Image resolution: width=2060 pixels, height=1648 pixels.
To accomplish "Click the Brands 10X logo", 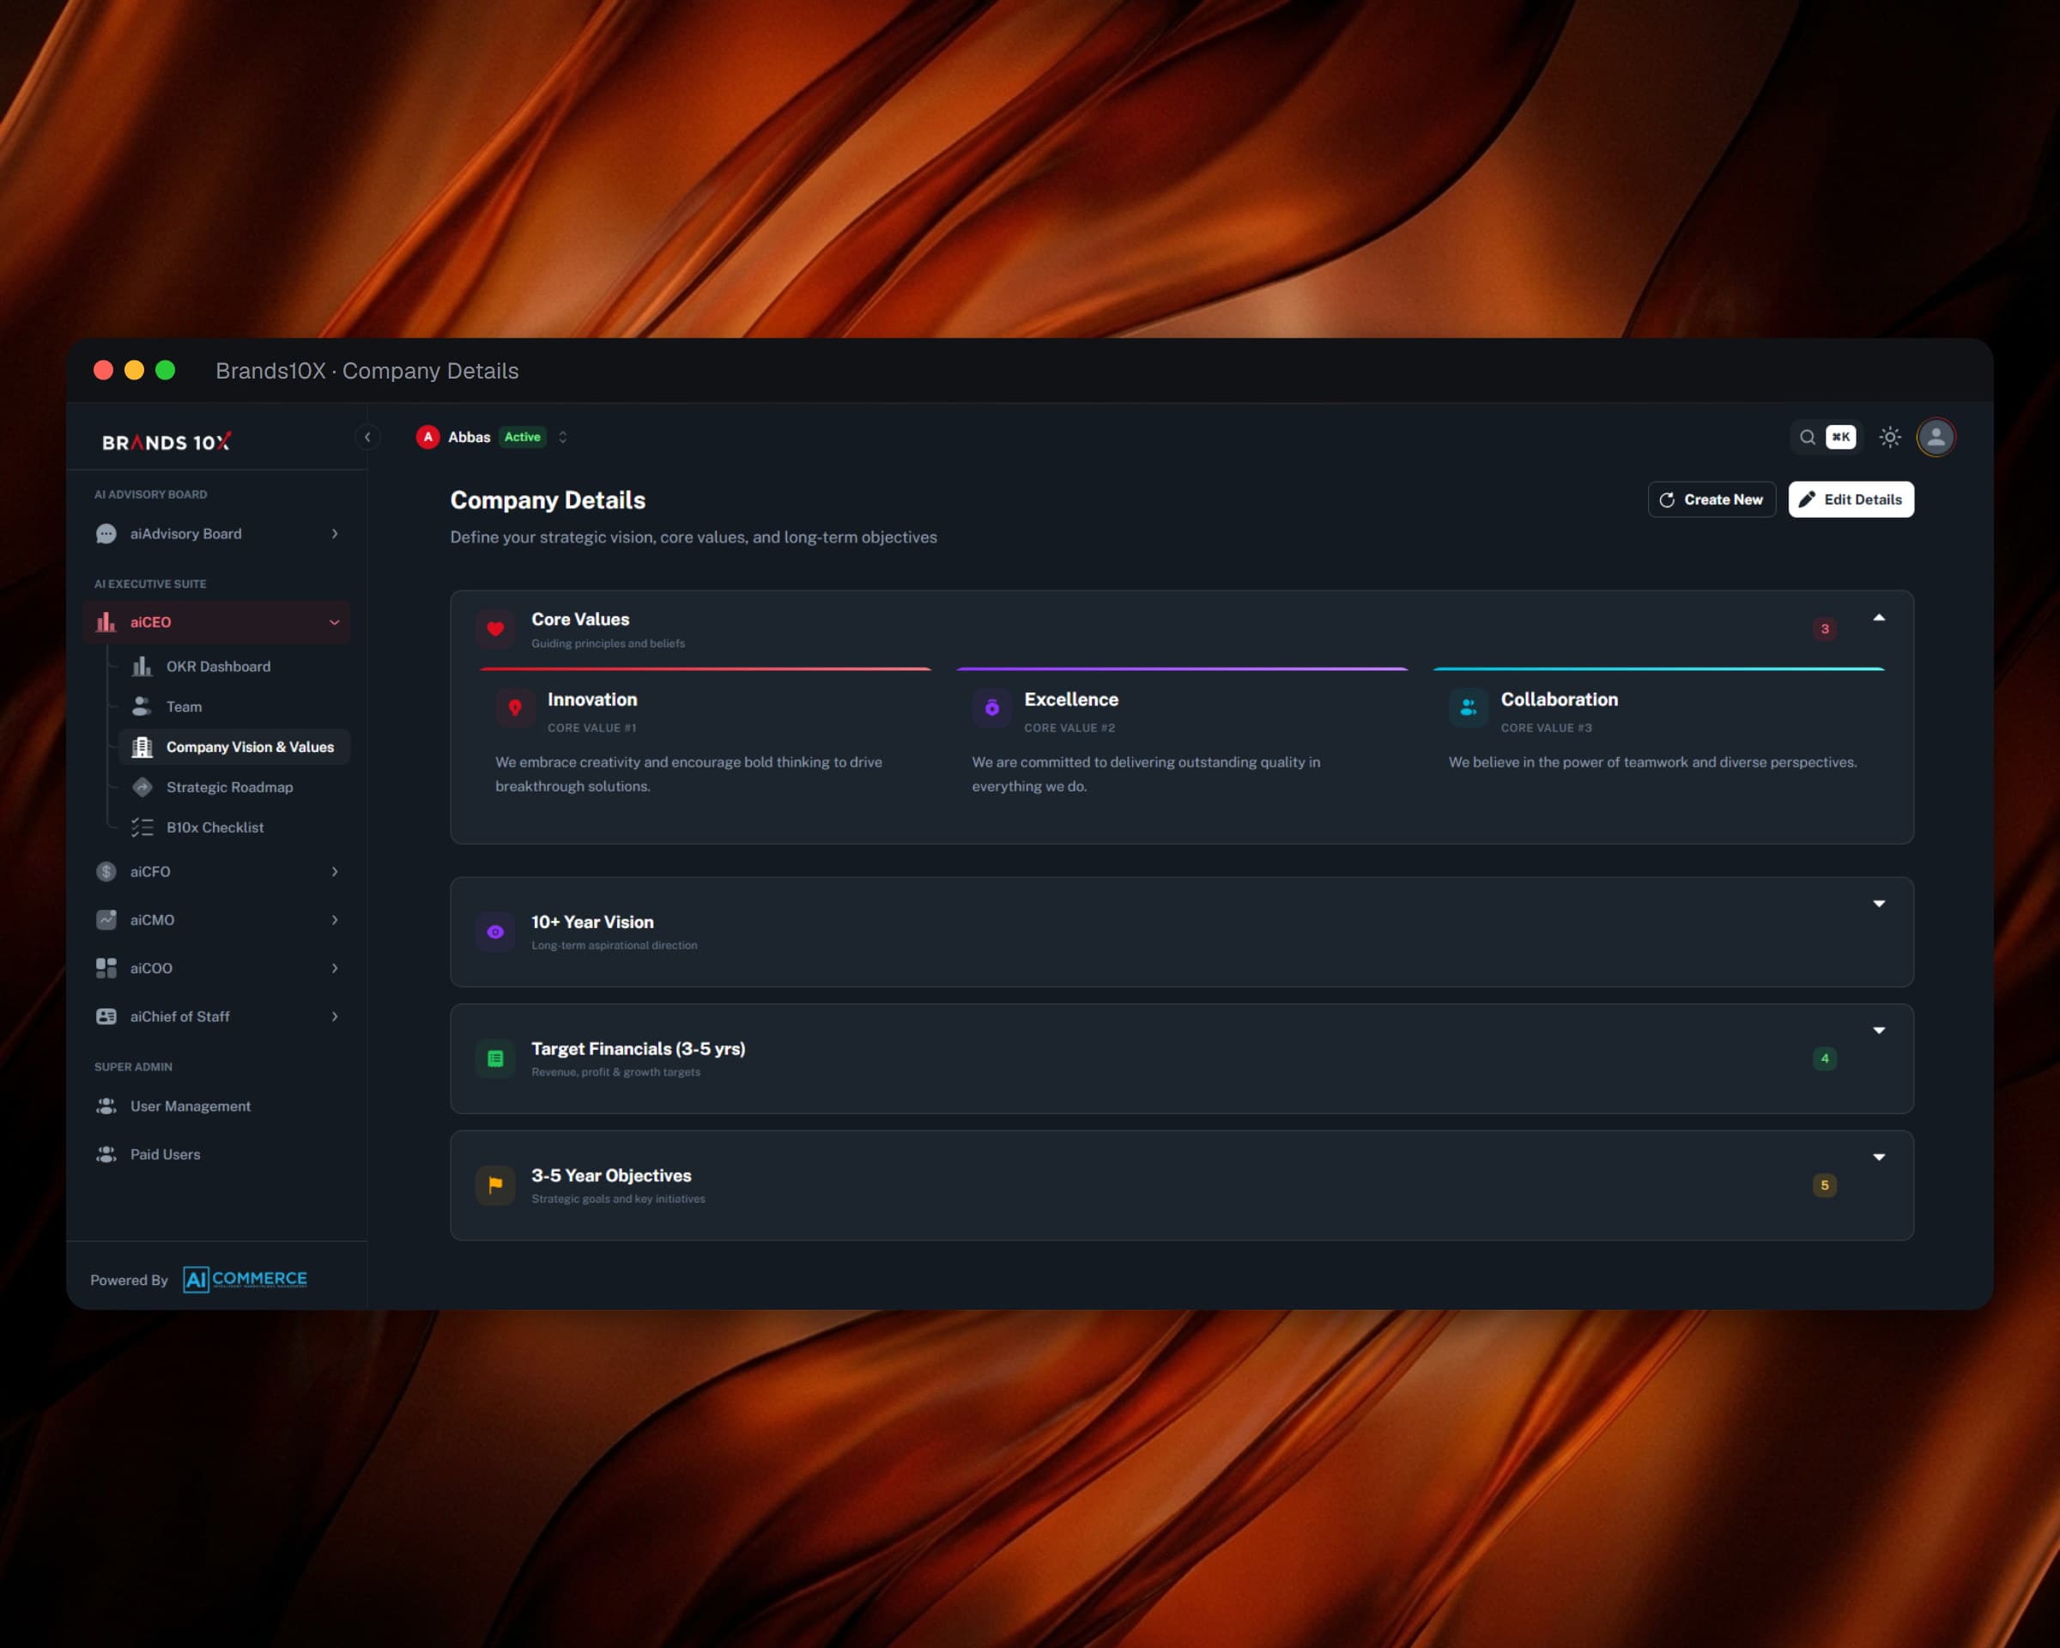I will 167,441.
